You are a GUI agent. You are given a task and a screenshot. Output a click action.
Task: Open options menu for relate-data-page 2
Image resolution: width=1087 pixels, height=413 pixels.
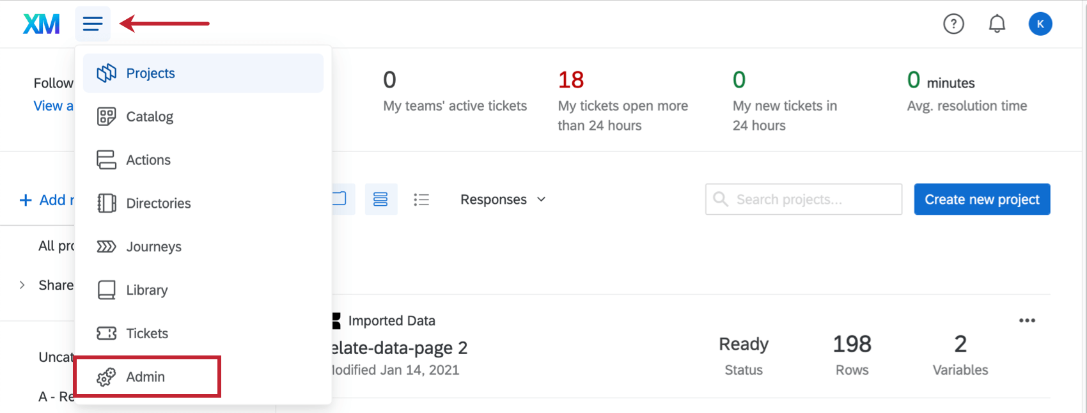[x=1028, y=320]
